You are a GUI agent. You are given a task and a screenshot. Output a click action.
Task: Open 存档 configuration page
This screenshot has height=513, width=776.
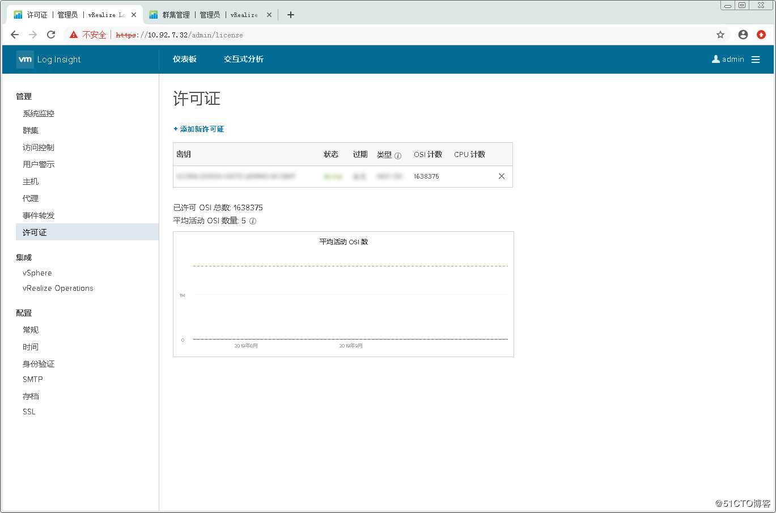pos(31,396)
